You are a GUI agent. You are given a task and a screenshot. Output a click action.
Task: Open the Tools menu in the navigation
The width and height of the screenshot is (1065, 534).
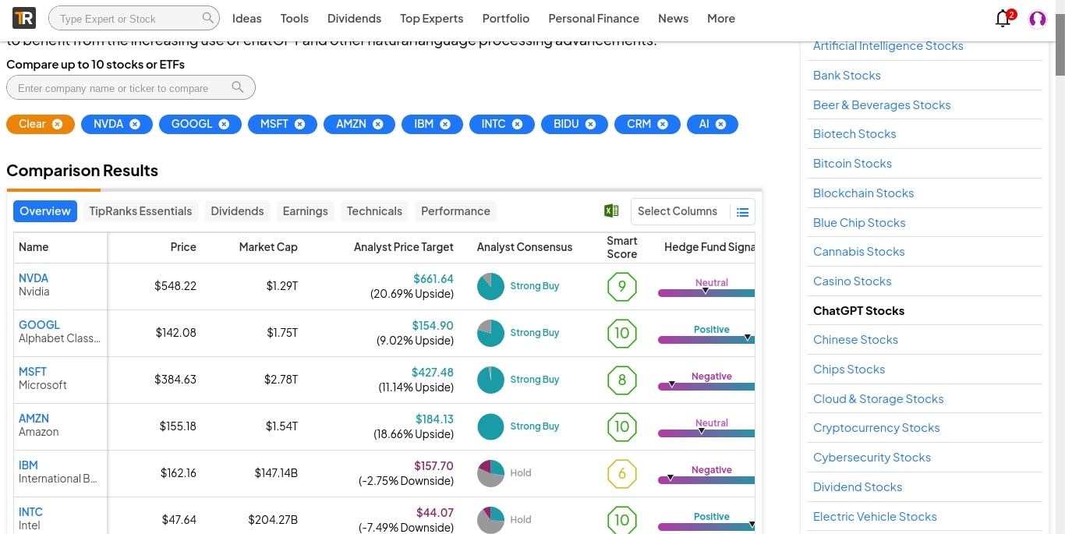294,19
